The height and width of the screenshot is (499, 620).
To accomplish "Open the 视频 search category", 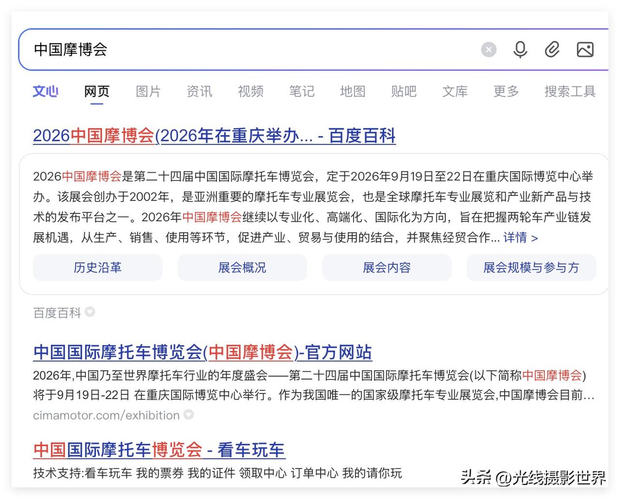I will (250, 91).
